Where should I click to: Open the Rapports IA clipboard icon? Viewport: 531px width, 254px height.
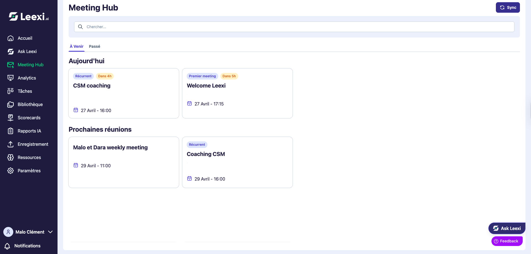[x=11, y=131]
